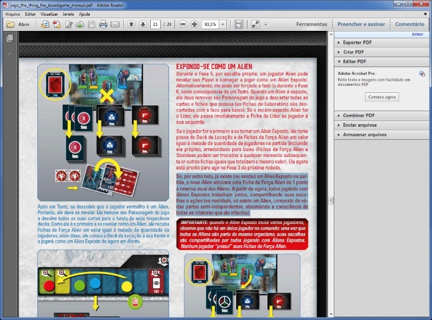432x320 pixels.
Task: Click the email envelope icon
Action: 114,24
